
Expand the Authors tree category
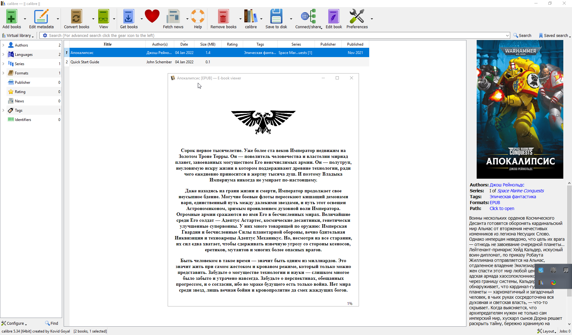pyautogui.click(x=3, y=45)
